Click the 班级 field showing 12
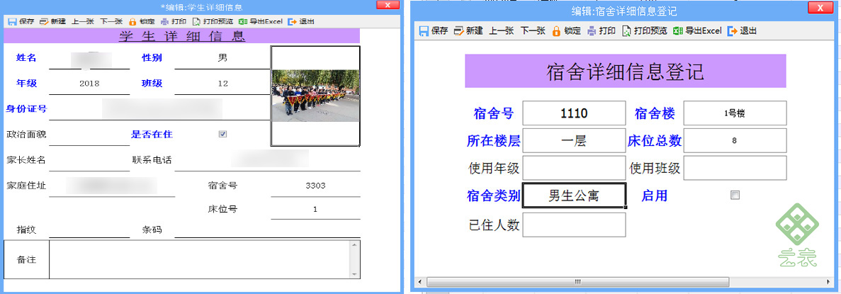This screenshot has height=294, width=841. (x=222, y=84)
